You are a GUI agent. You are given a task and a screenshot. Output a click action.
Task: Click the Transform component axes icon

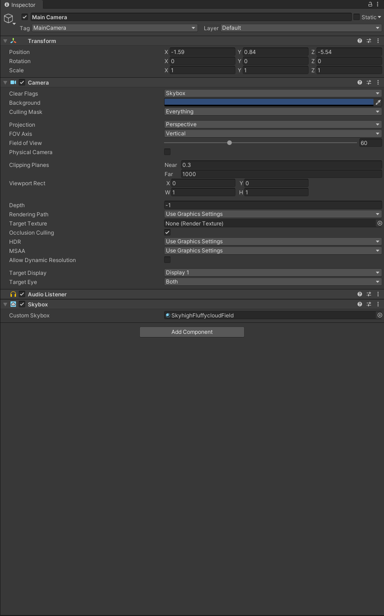coord(13,41)
